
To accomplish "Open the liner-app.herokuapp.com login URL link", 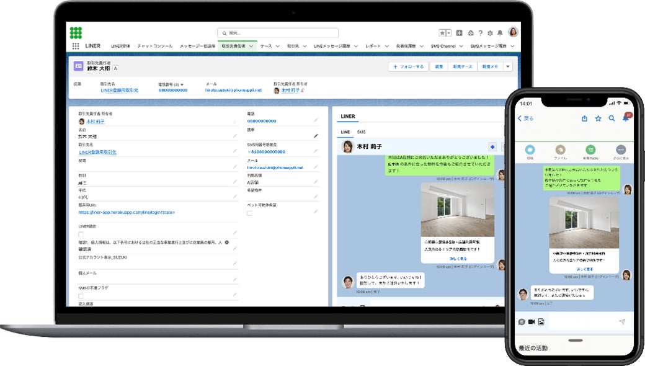I will 127,213.
